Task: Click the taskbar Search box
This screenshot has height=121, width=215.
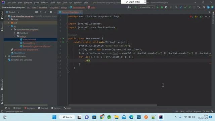Action: (67, 117)
